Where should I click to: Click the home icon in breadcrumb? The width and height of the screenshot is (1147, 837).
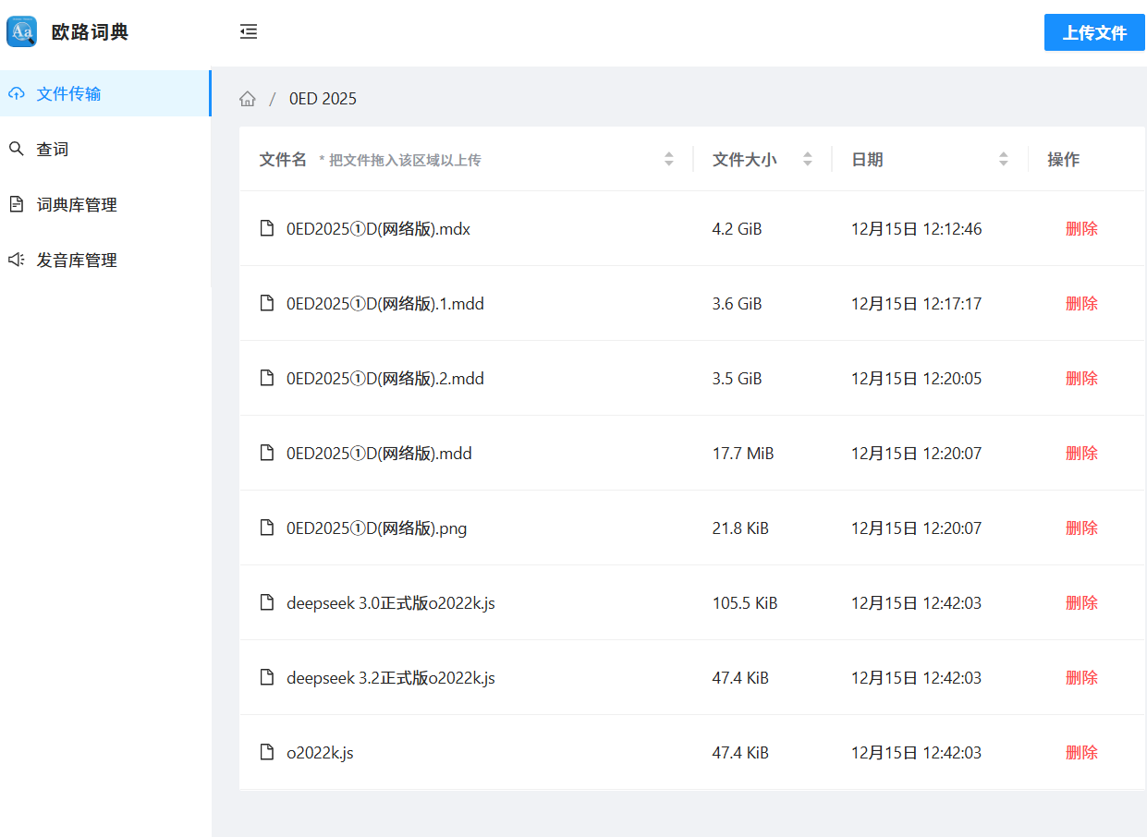pyautogui.click(x=247, y=99)
